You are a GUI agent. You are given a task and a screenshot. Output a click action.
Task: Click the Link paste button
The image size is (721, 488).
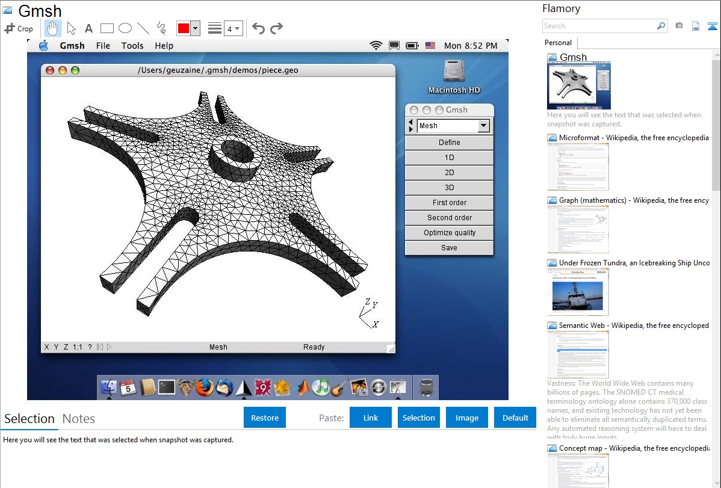coord(371,418)
